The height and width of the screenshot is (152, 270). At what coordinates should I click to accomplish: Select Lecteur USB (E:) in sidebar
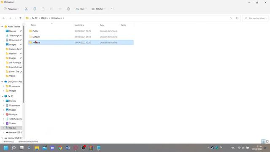tap(13, 138)
